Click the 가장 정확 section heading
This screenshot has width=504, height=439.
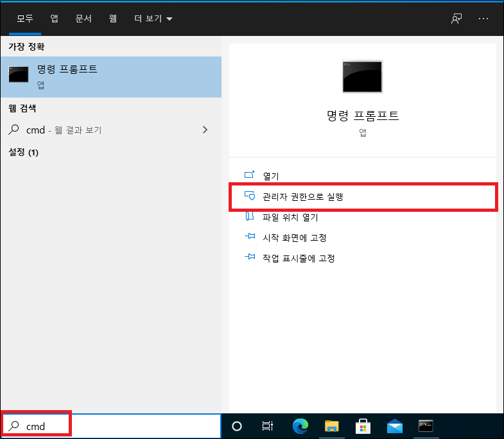(x=26, y=47)
